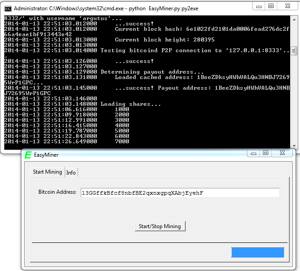Click the EasyMiner title text
Screen dimensions: 300x271
[46, 155]
